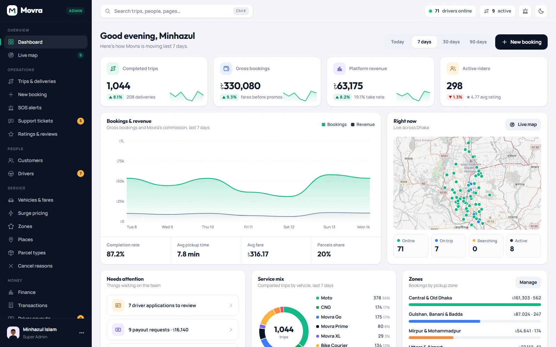Click the Online 71 status card

(411, 246)
